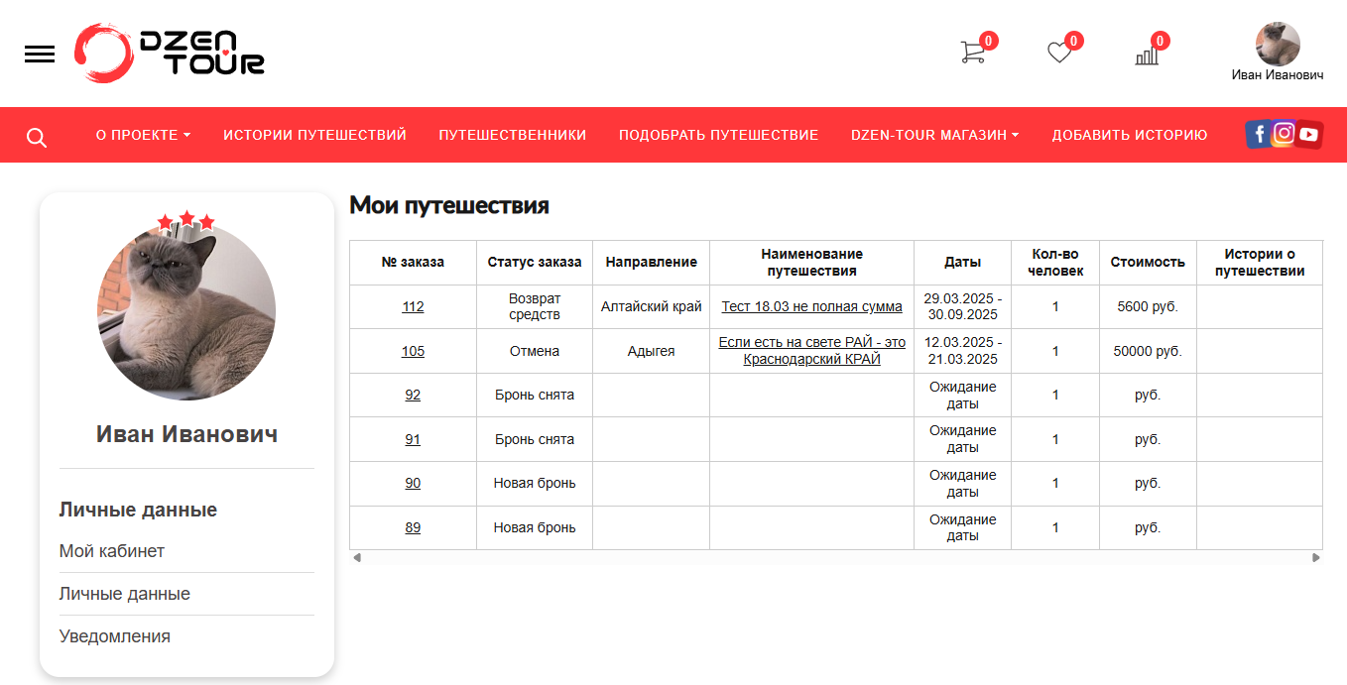Click the header user avatar thumbnail
This screenshot has height=685, width=1347.
(x=1278, y=44)
